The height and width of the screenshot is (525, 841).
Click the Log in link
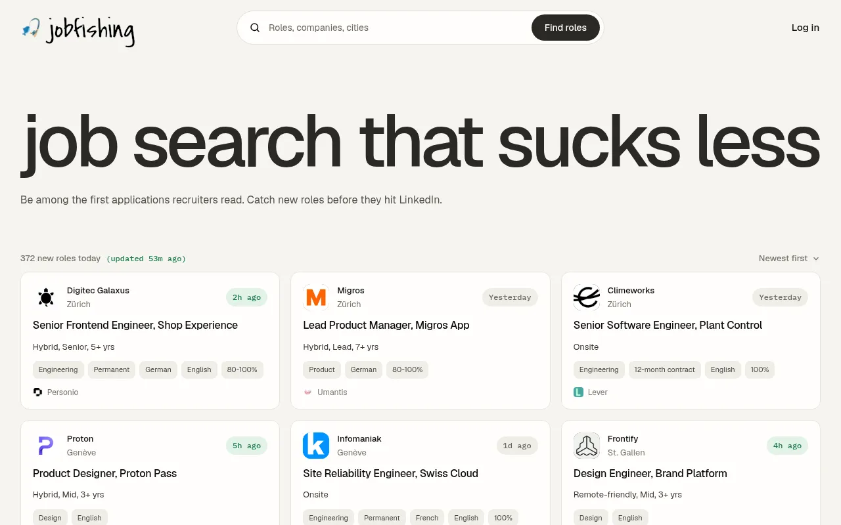tap(806, 28)
